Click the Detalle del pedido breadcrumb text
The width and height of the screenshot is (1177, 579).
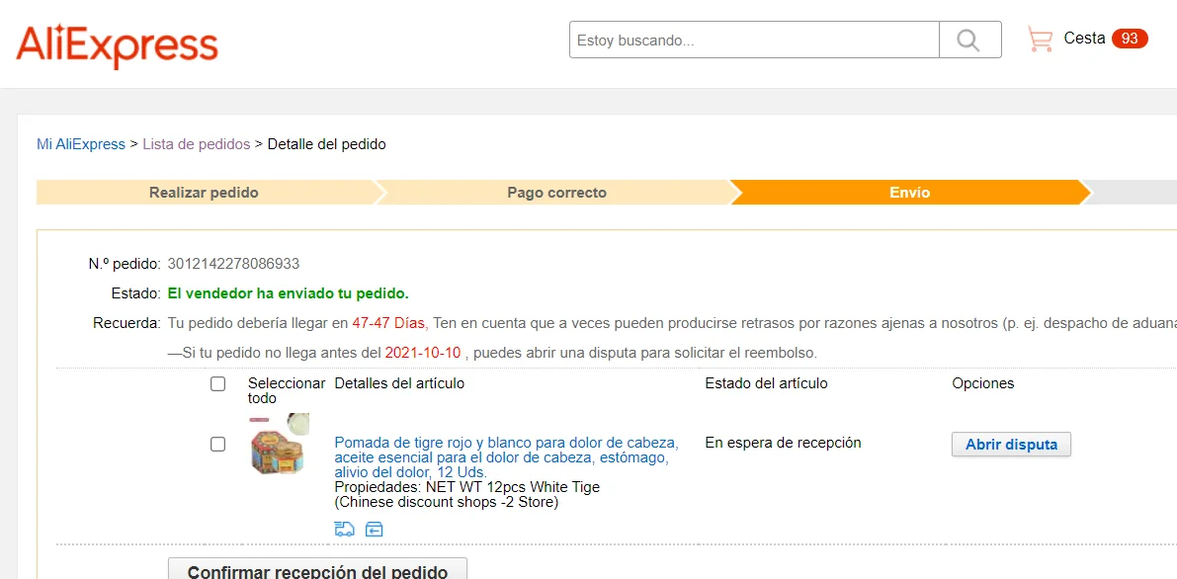(x=326, y=144)
